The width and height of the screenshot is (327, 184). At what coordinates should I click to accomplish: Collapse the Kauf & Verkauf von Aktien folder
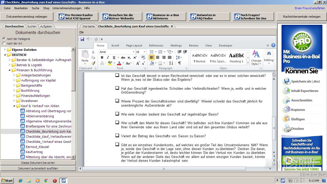(x=14, y=106)
